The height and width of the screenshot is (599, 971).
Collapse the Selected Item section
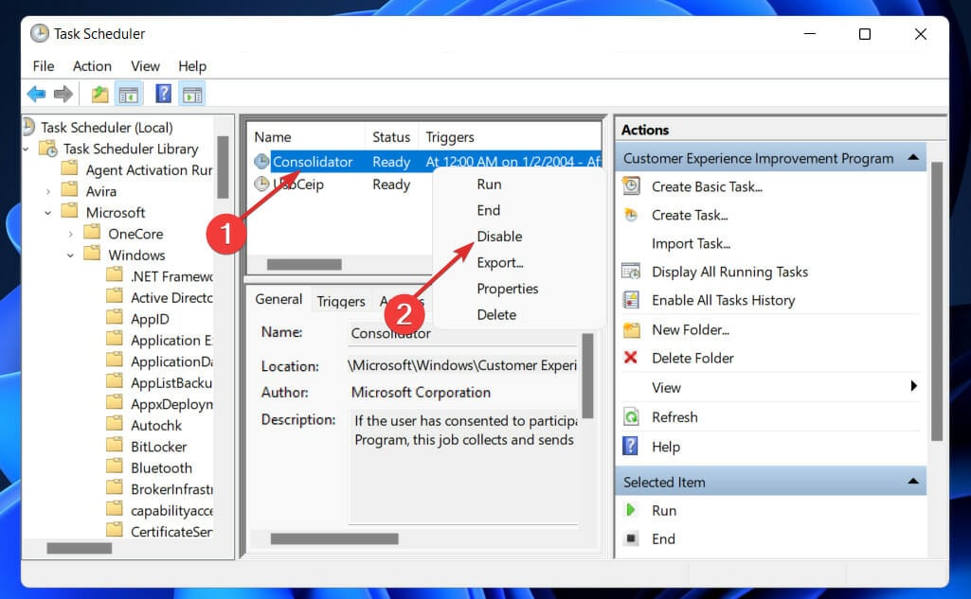coord(913,481)
